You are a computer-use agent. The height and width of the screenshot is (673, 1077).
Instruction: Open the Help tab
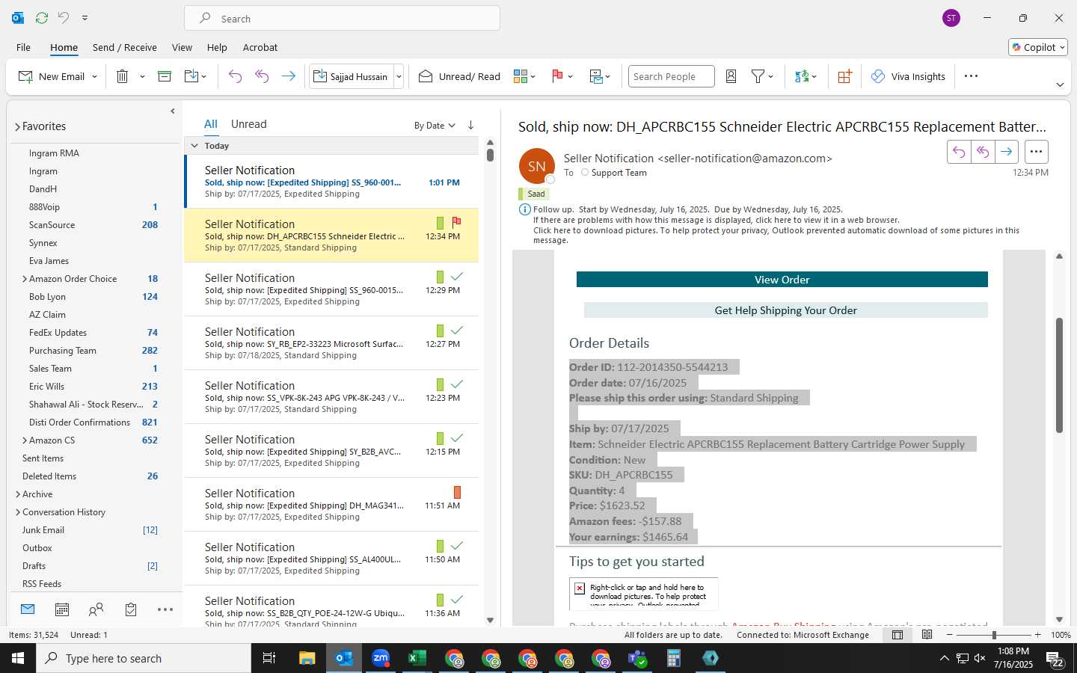click(217, 47)
